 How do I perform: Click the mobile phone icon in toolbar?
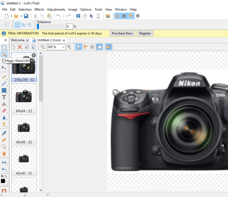tap(98, 16)
